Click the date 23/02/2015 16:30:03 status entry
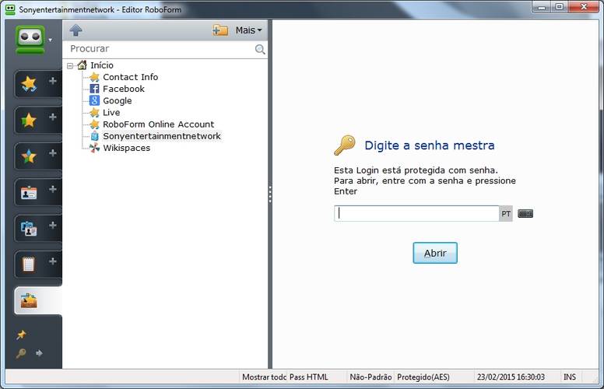This screenshot has width=604, height=389. [511, 377]
